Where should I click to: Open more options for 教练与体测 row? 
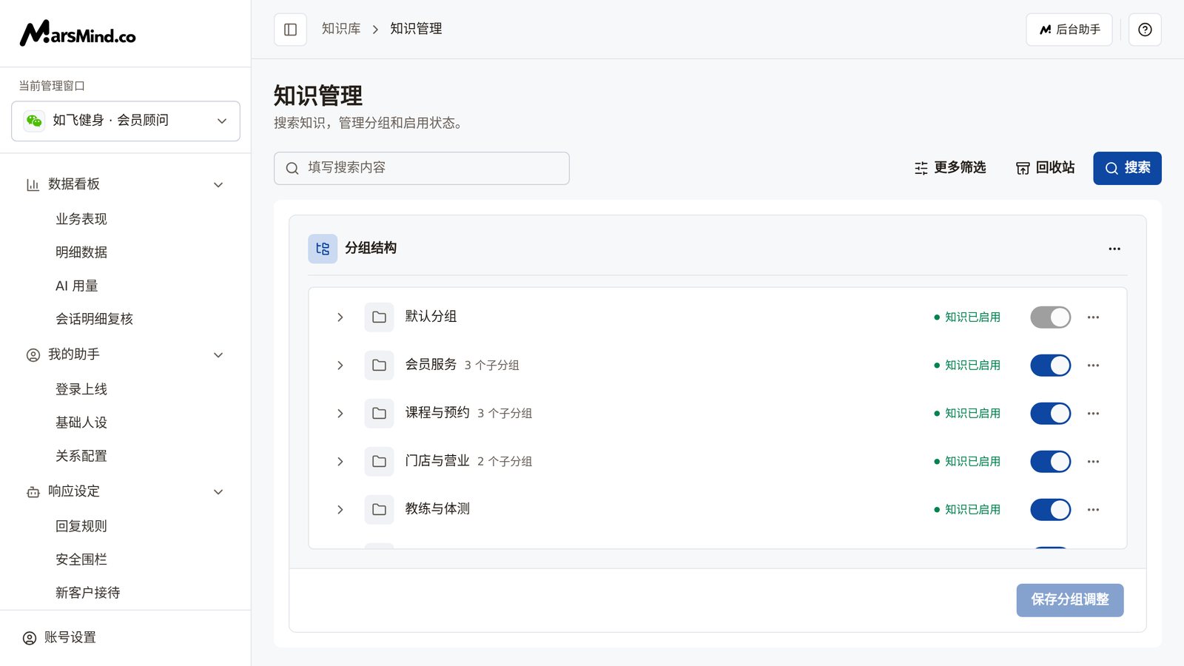pyautogui.click(x=1093, y=510)
